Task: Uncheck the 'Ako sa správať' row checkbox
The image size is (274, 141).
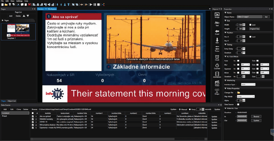Action: 33,116
